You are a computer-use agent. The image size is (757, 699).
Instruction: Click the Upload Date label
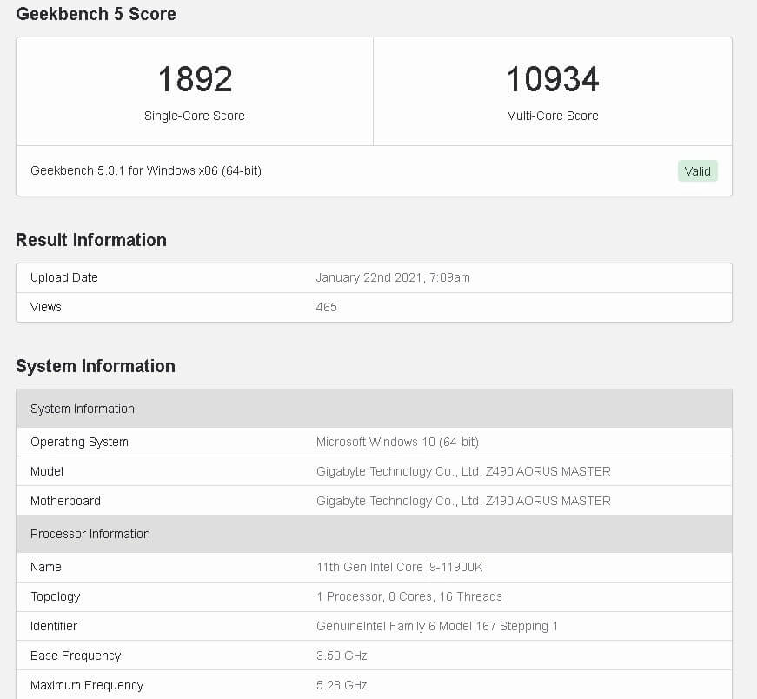[x=64, y=277]
